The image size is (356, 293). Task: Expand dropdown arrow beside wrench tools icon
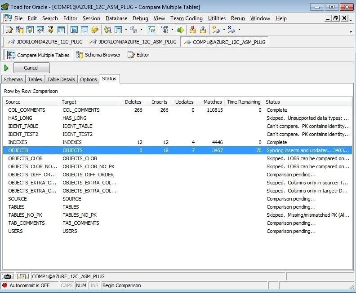click(x=141, y=30)
